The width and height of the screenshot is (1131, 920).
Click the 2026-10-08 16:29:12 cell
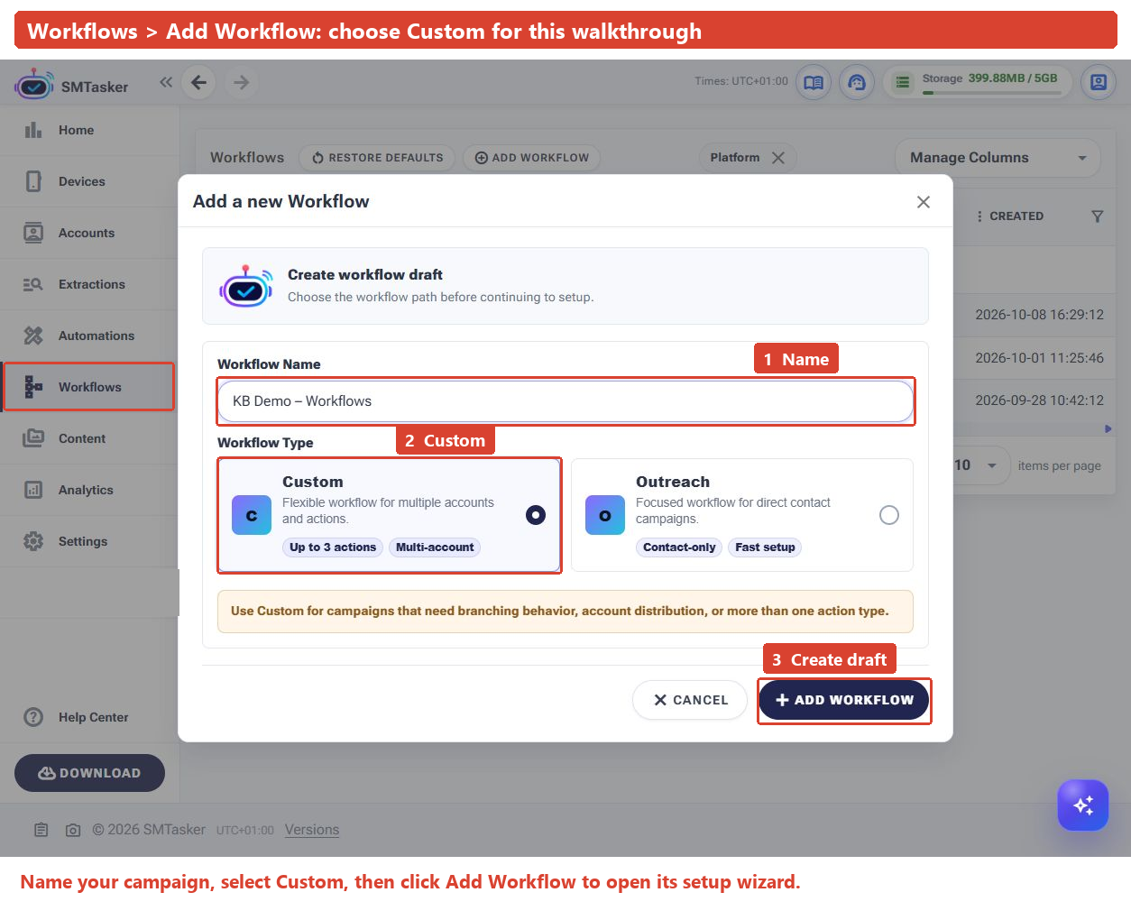(x=1039, y=315)
